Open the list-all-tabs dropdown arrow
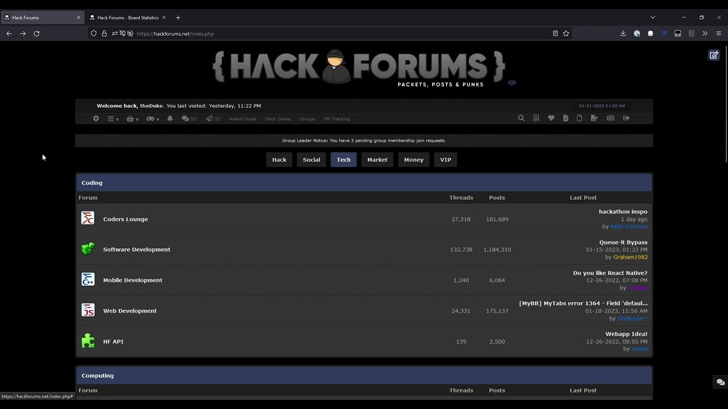Viewport: 728px width, 409px height. coord(652,18)
